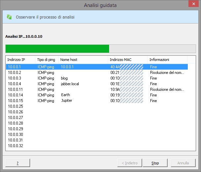
Task: Sort by Tipo di ping column
Action: tap(47, 60)
